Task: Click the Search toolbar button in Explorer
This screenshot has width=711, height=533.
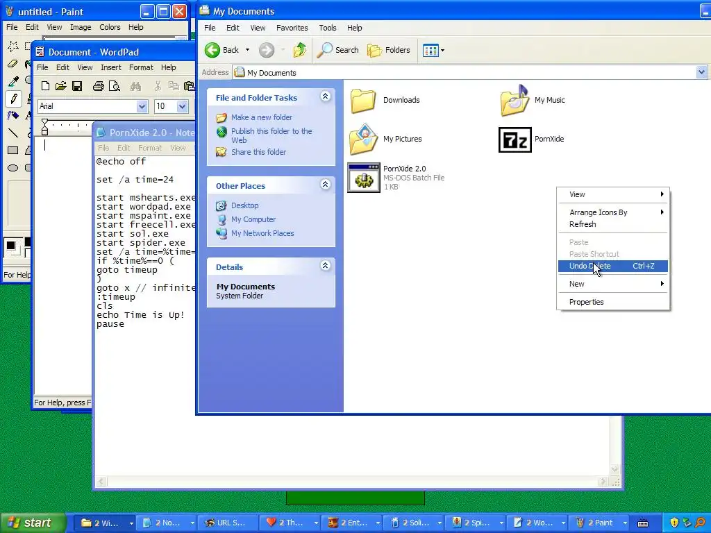Action: tap(338, 50)
